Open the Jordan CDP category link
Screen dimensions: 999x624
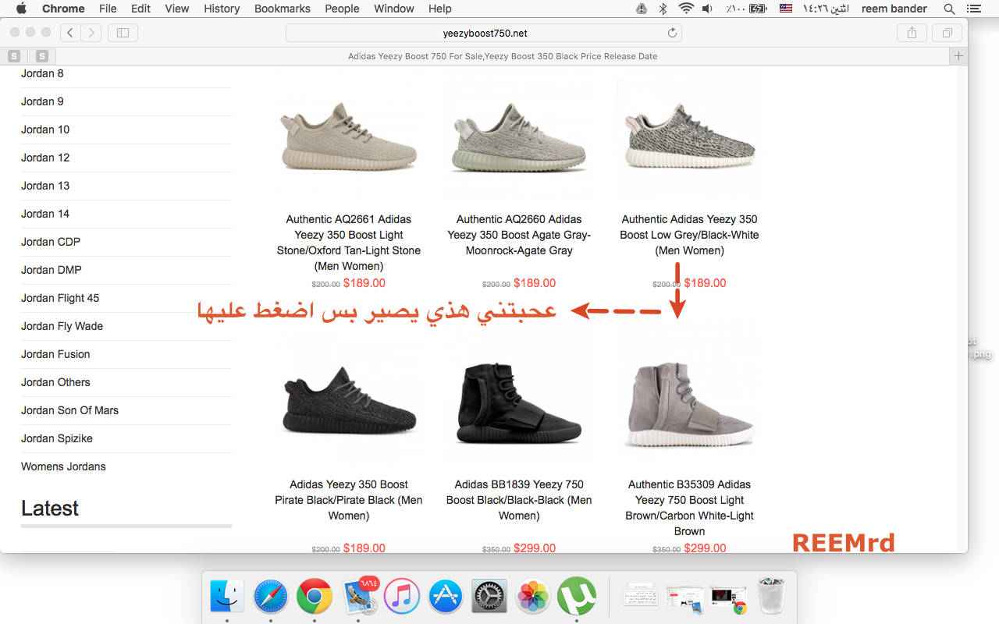(x=51, y=242)
